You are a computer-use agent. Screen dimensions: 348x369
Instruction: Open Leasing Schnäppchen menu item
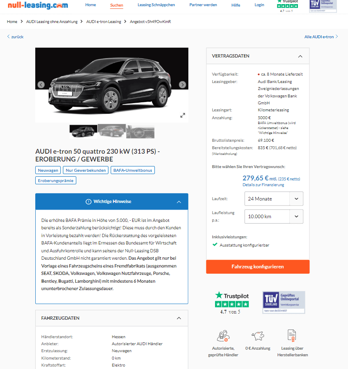(156, 5)
